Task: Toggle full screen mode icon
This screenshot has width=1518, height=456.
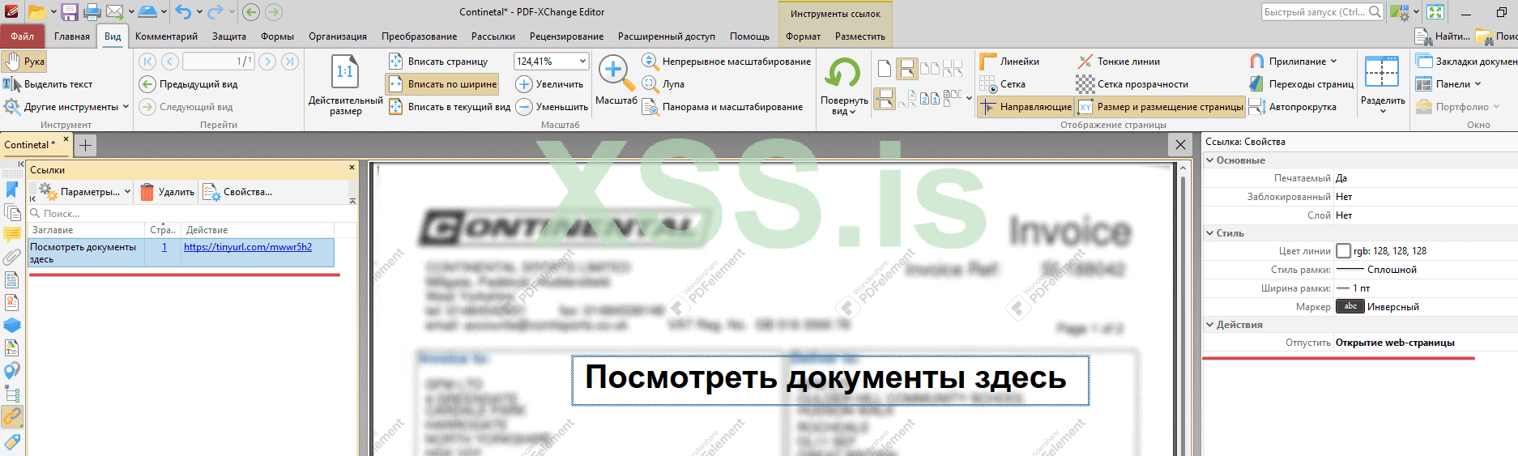Action: pos(1435,12)
